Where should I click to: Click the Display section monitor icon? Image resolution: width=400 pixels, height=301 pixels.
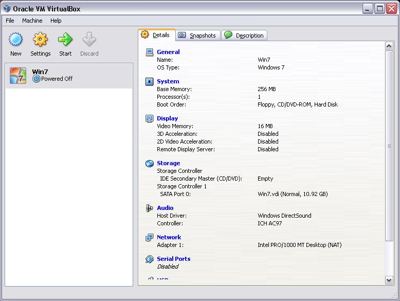(149, 118)
